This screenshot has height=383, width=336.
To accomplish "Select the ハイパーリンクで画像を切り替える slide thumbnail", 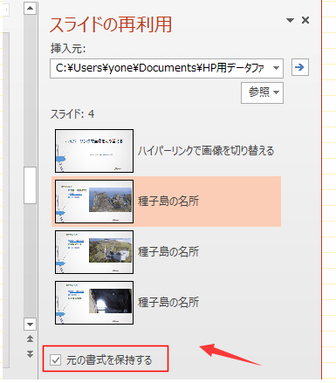I will (94, 151).
